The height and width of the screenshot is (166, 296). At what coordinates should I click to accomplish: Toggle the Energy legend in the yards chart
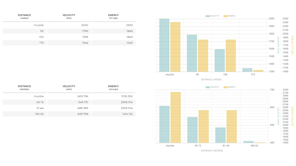[229, 16]
